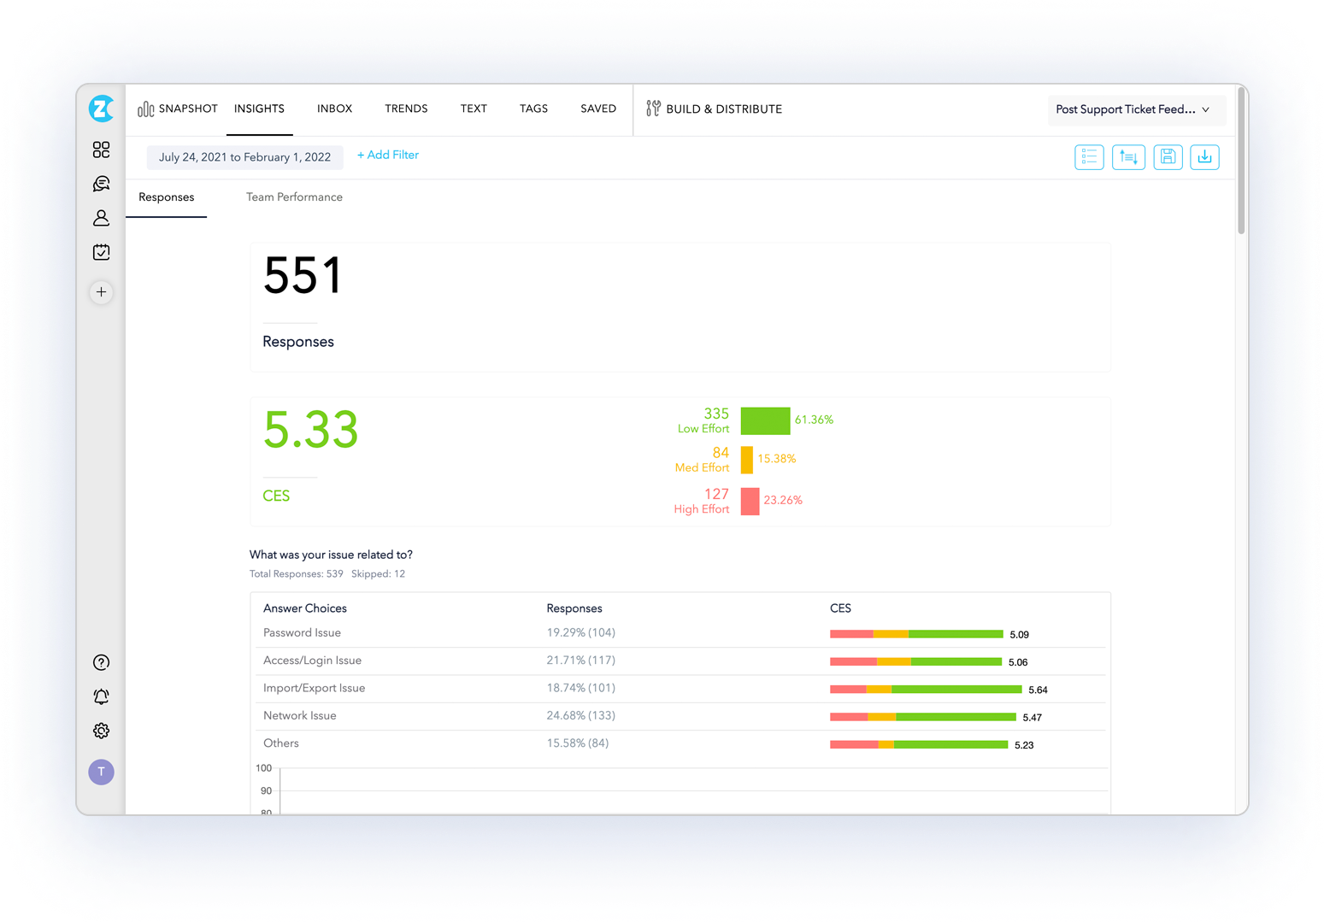Click the save floppy disk icon

[x=1168, y=157]
